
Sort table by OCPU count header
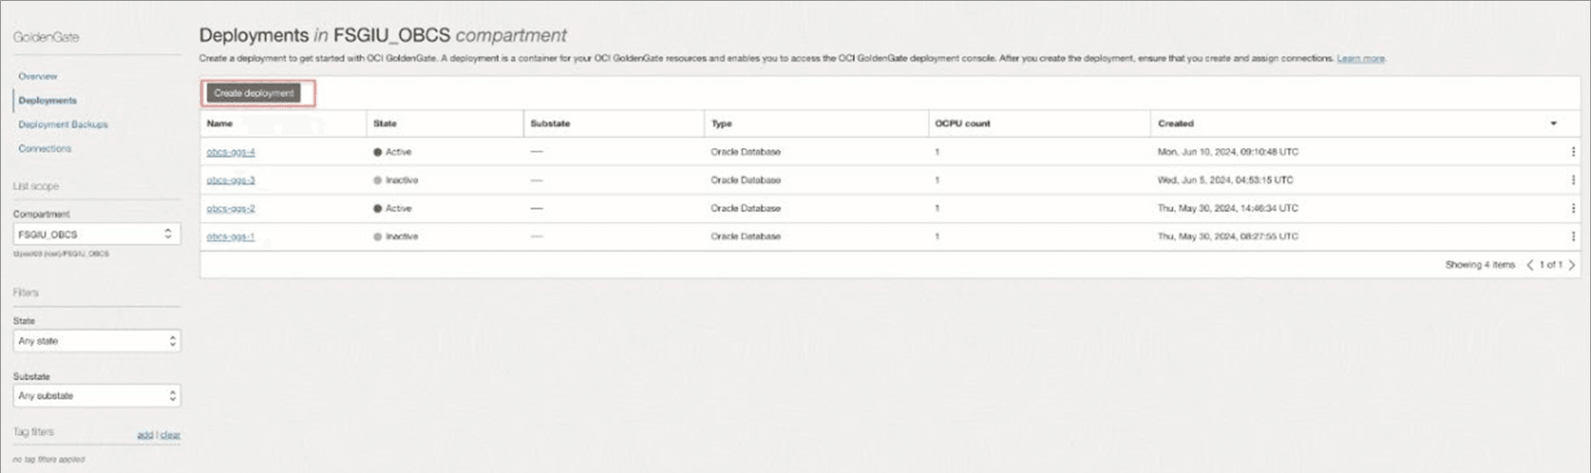(963, 123)
